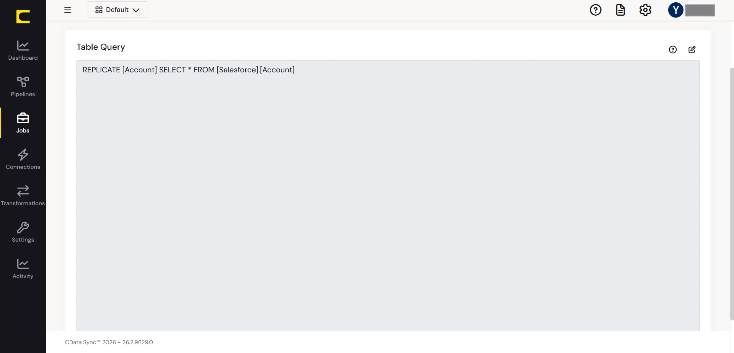Click inside the REPLICATE query text area

coord(388,195)
